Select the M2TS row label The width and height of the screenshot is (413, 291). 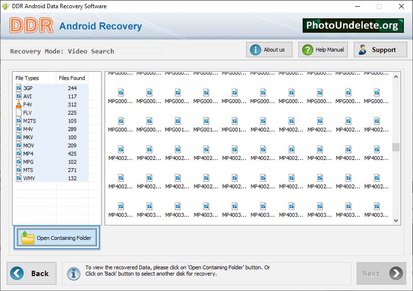tap(29, 120)
